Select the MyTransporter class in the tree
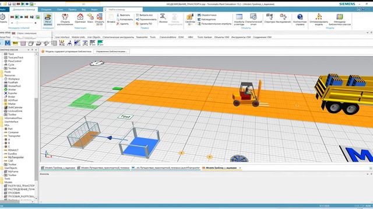The height and width of the screenshot is (209, 373). (x=16, y=157)
